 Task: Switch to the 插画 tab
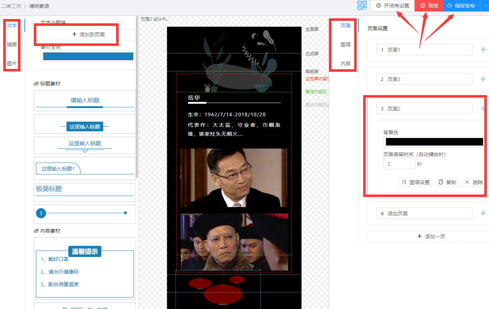(x=12, y=45)
